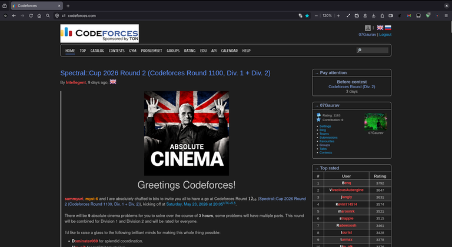Open the Teams link in the user panel

(324, 133)
